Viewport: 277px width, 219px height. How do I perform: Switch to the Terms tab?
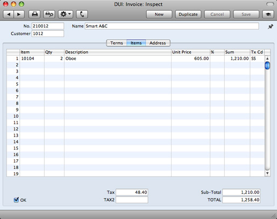pos(117,43)
